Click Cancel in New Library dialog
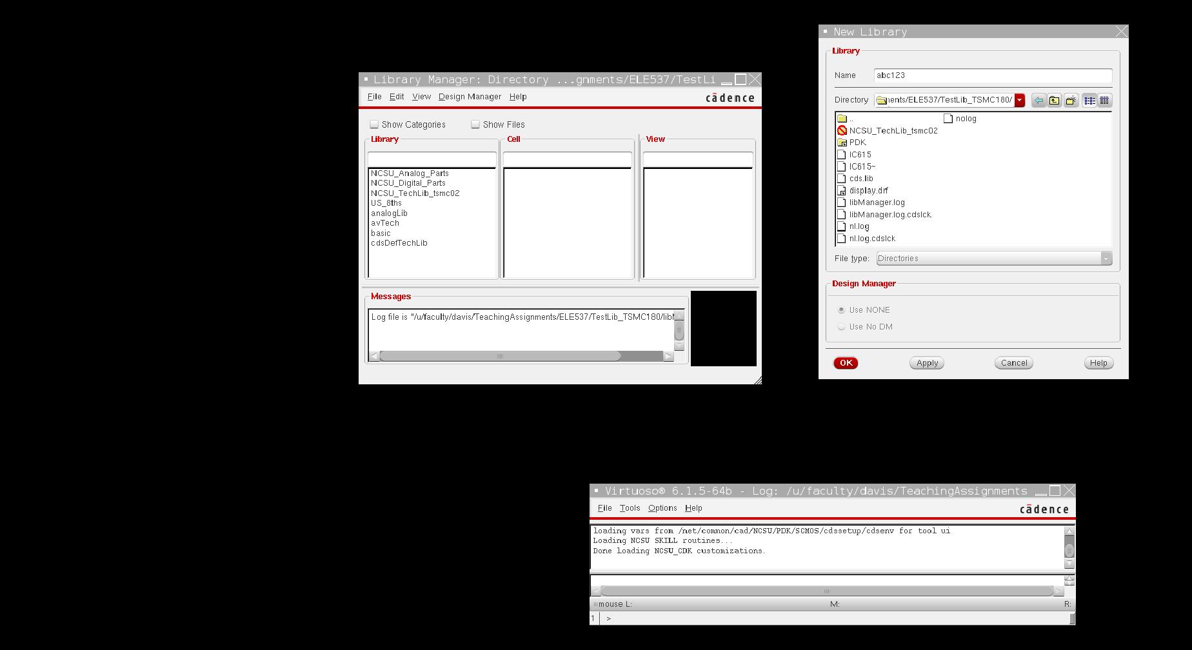Screen dimensions: 1192x650 coord(1014,363)
